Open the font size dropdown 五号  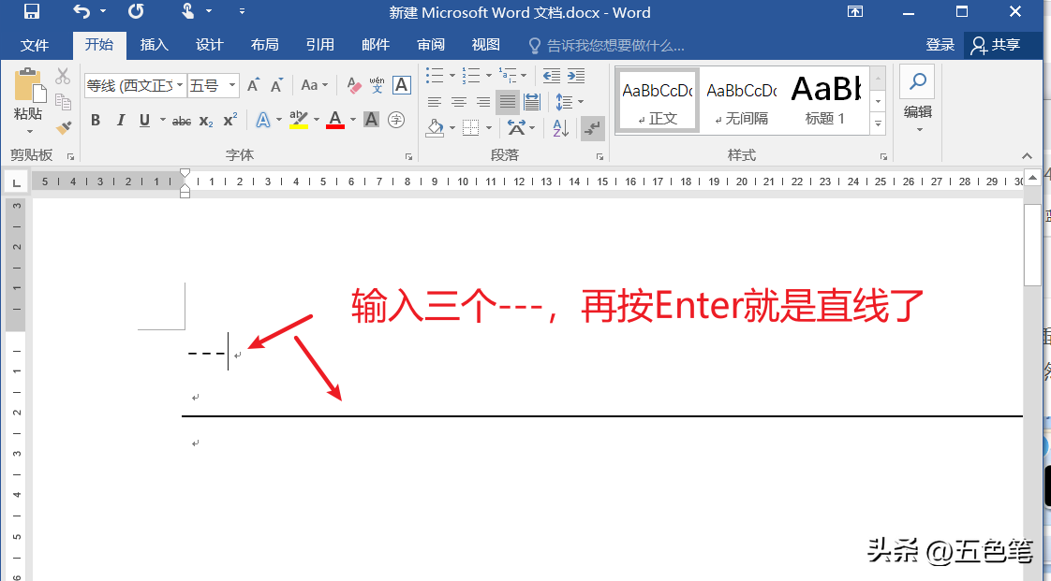coord(232,85)
